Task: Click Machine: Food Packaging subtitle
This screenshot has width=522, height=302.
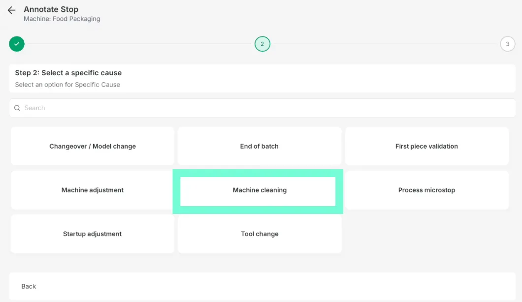Action: coord(62,19)
